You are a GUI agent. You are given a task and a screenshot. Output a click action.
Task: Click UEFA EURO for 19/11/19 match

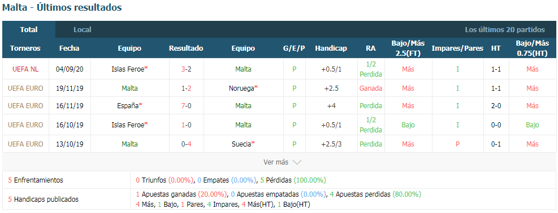[x=25, y=88]
